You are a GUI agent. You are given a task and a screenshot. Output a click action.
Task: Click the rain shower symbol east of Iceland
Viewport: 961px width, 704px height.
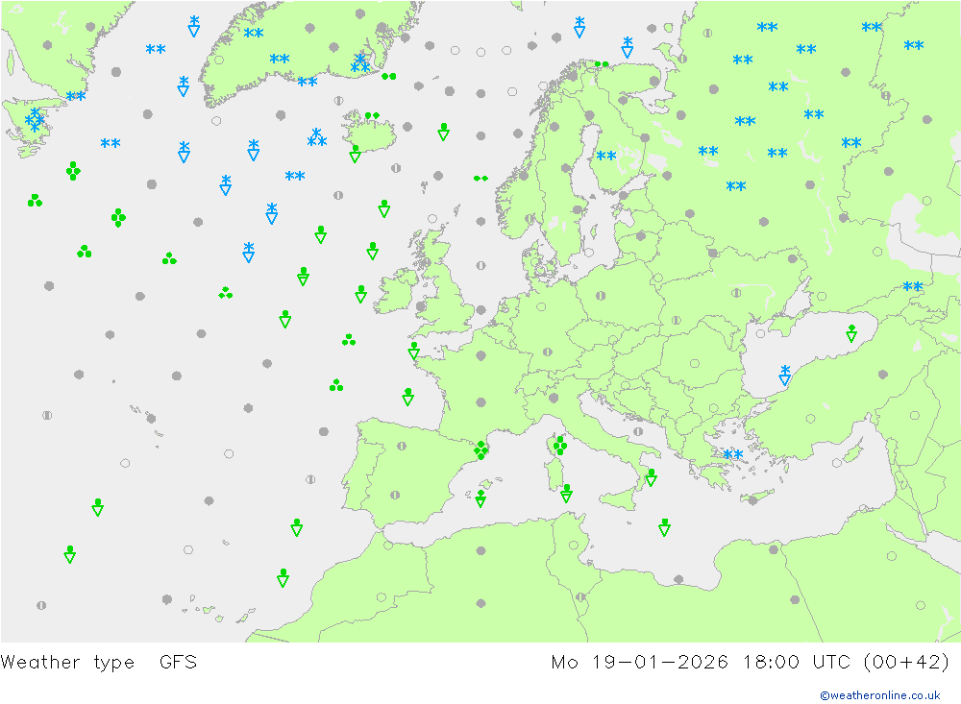(444, 132)
